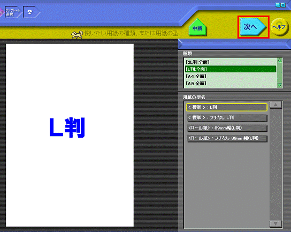Select [A4:全面] in the 種類 list
The width and height of the screenshot is (291, 232).
click(x=231, y=76)
